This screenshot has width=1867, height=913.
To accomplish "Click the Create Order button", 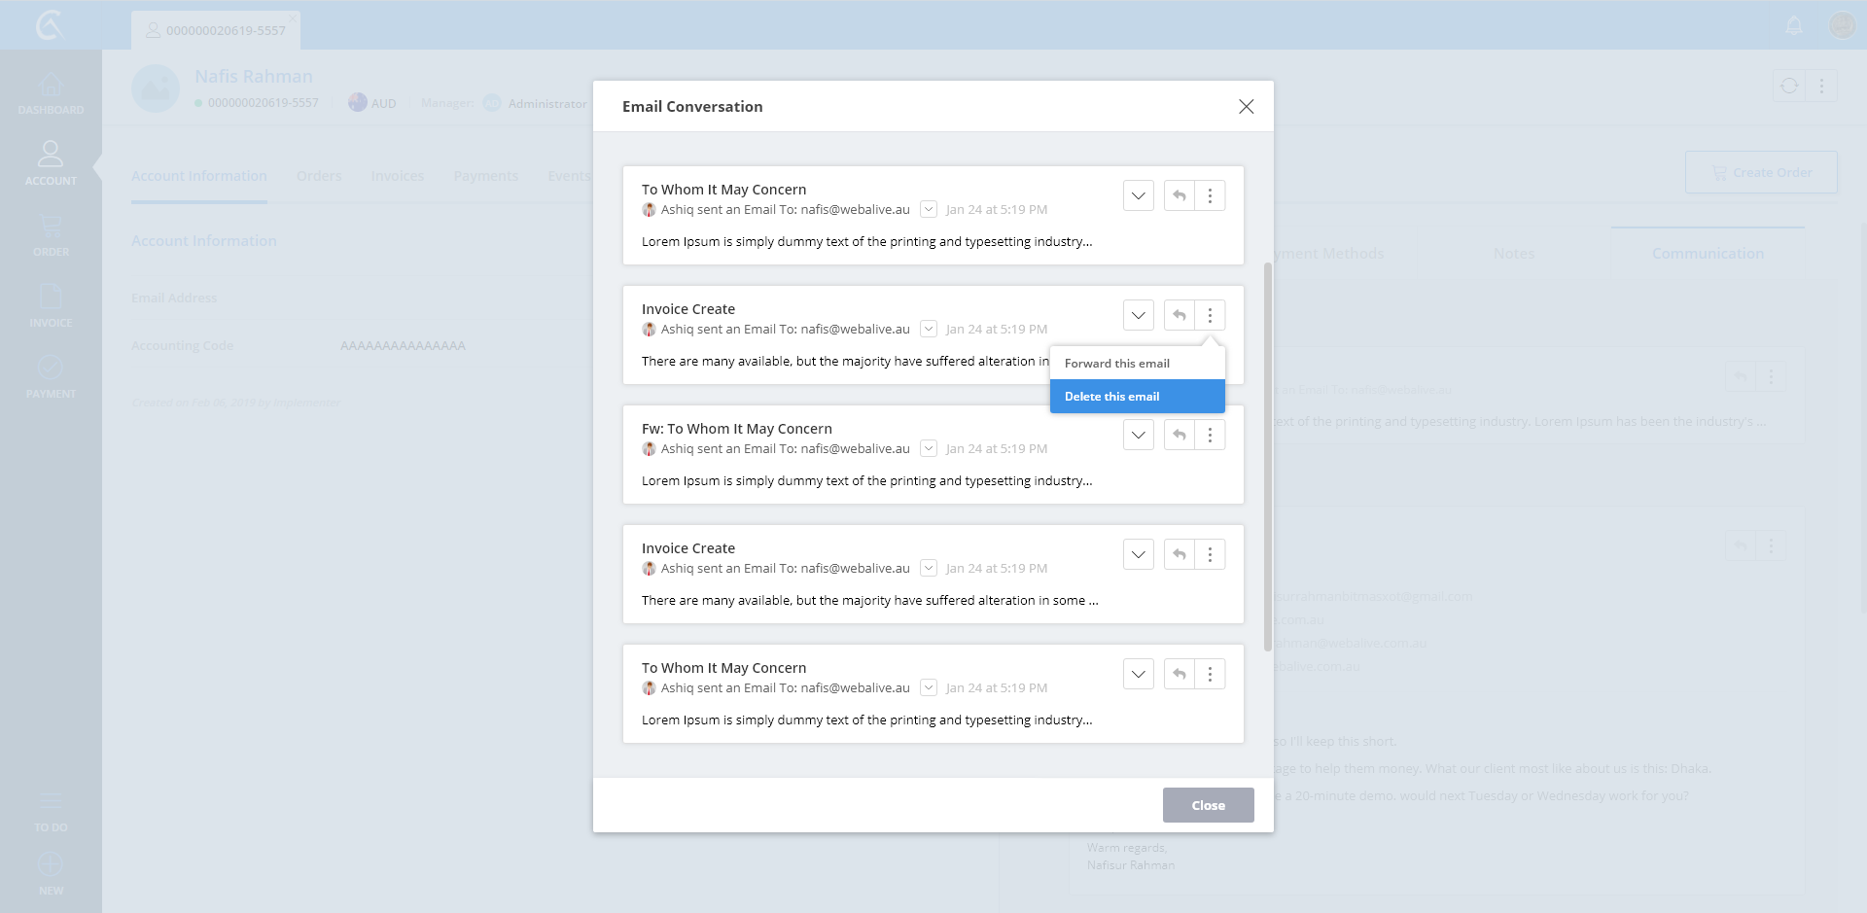I will [x=1761, y=173].
